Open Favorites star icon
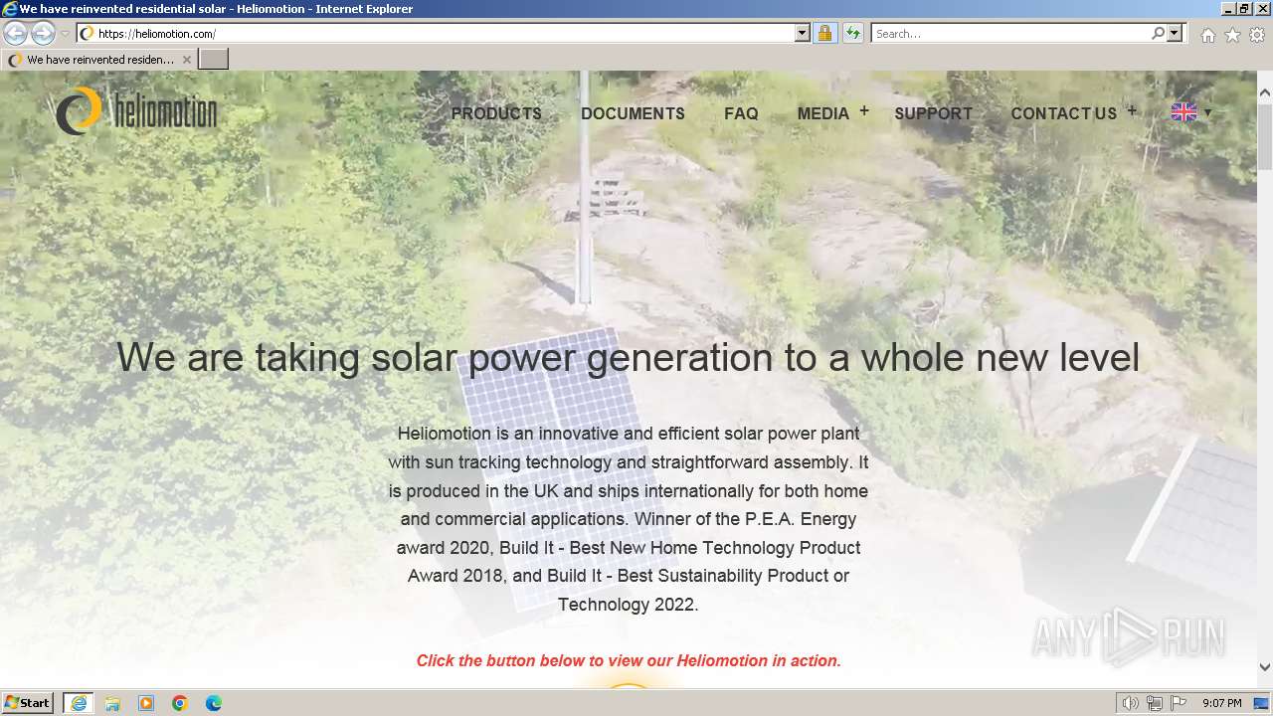The image size is (1273, 716). pyautogui.click(x=1232, y=35)
